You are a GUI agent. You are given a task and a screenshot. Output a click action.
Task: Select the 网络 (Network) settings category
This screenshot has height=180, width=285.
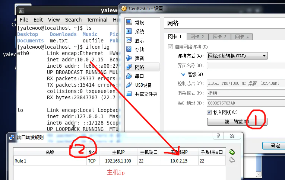(x=142, y=67)
